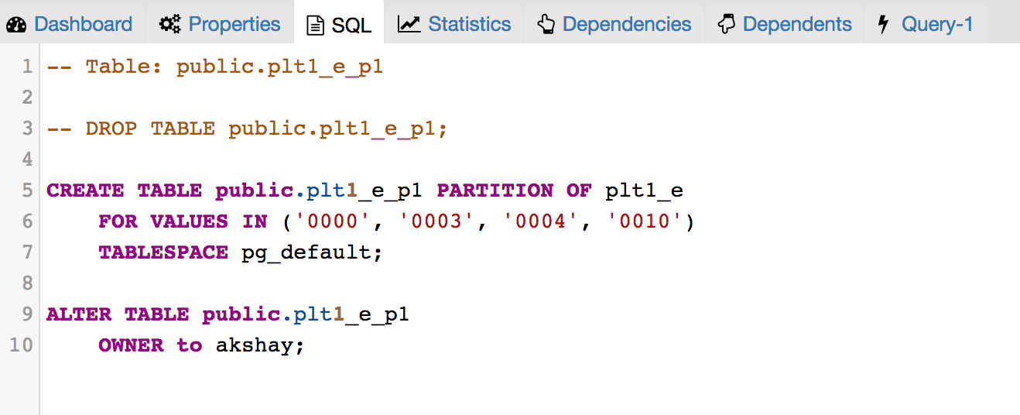The height and width of the screenshot is (415, 1020).
Task: Select the SQL tab label
Action: point(352,26)
